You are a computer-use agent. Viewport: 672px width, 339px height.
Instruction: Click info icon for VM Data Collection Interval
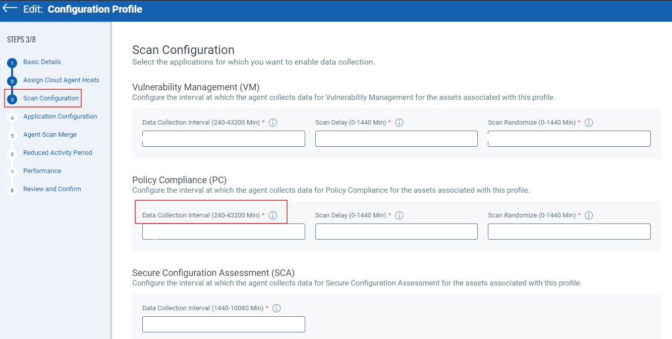click(273, 123)
